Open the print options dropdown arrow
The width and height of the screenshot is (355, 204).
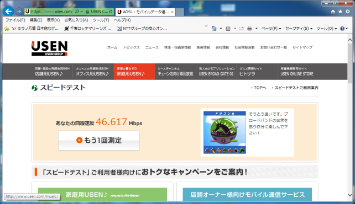256,29
